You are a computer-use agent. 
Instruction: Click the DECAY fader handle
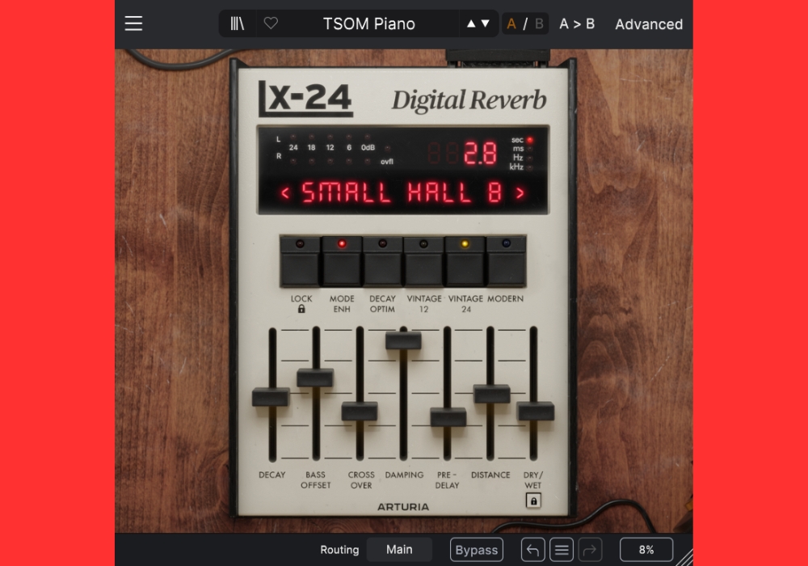coord(271,398)
